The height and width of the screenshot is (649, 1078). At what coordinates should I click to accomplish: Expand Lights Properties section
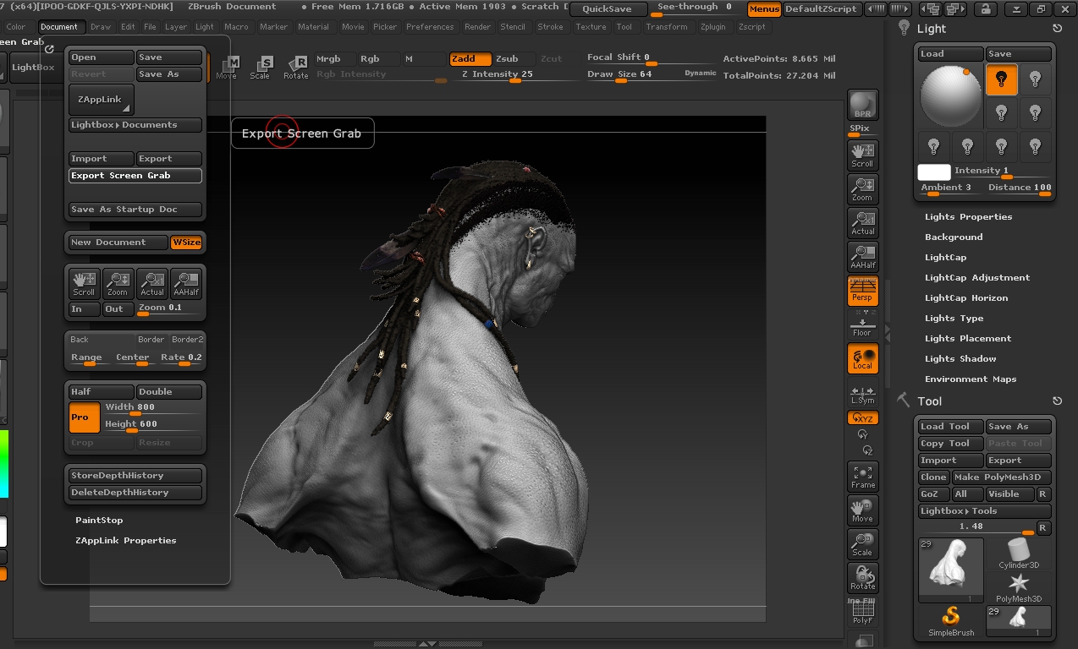(x=968, y=217)
